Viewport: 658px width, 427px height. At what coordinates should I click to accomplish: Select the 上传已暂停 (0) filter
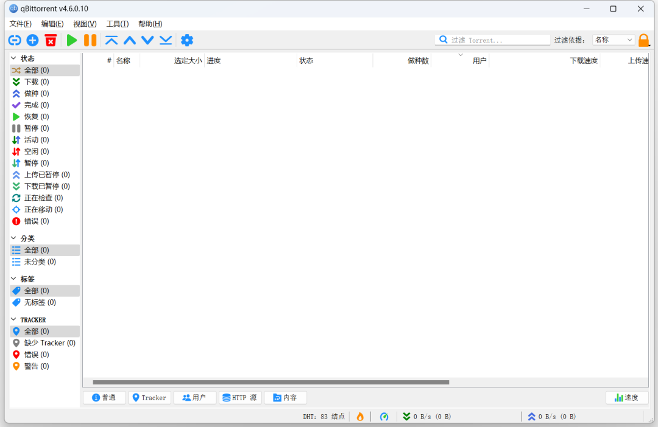[45, 175]
